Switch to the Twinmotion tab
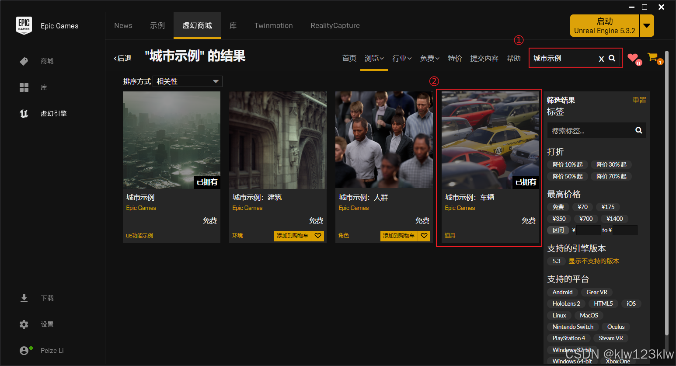The width and height of the screenshot is (676, 366). click(274, 26)
